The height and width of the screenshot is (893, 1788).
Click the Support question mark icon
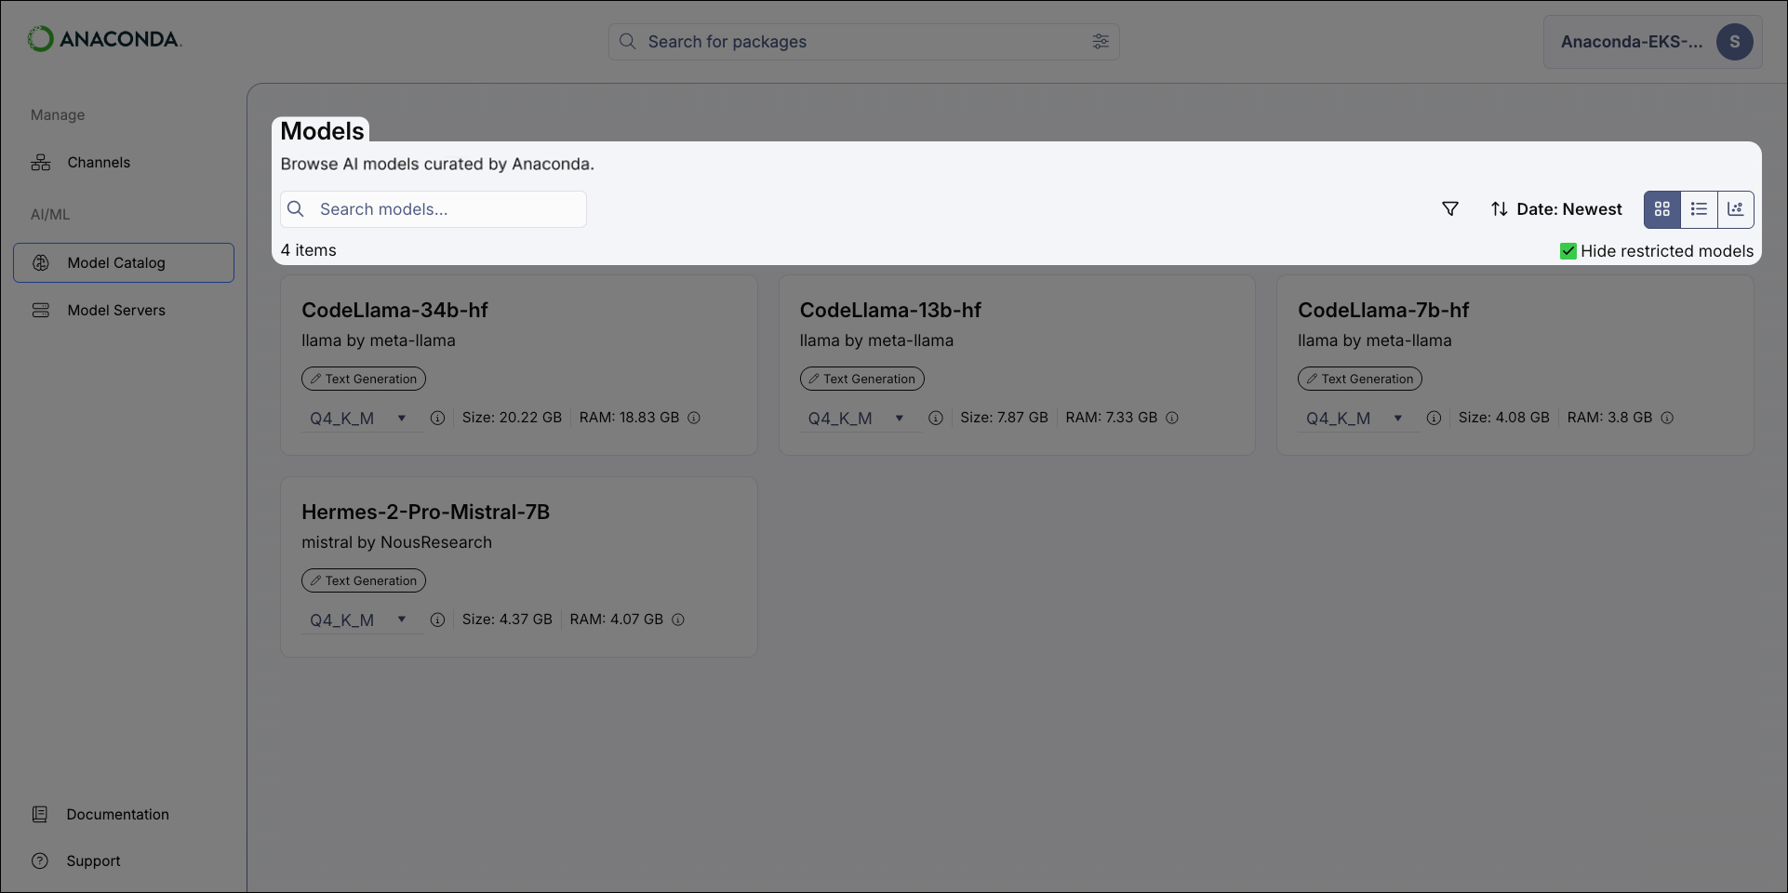click(39, 860)
